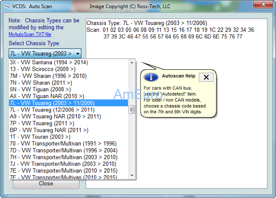Image resolution: width=276 pixels, height=198 pixels.
Task: Select 7L - VW Touareg (2003 > 11/2006)
Action: (x=69, y=103)
